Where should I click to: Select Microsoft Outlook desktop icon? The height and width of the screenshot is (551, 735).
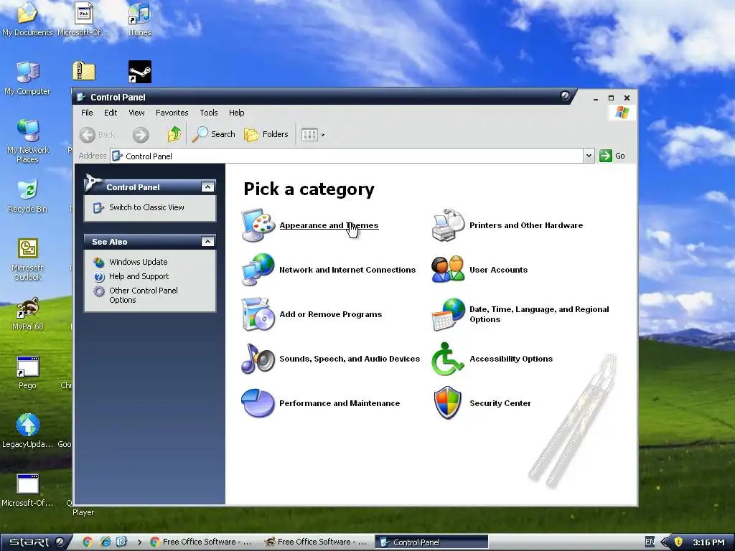click(27, 259)
